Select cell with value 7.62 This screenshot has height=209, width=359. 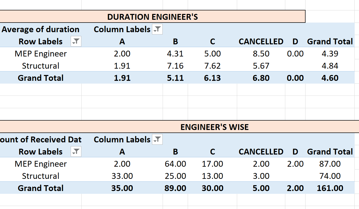tap(212, 66)
